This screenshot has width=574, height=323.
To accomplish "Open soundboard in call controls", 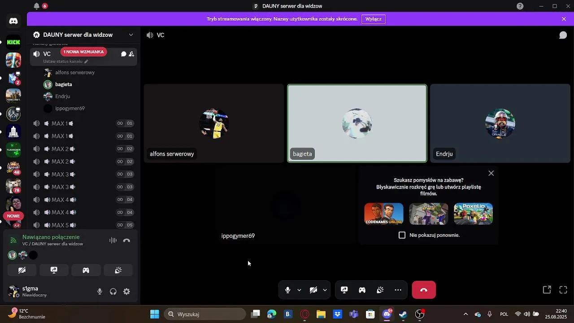I will point(380,290).
